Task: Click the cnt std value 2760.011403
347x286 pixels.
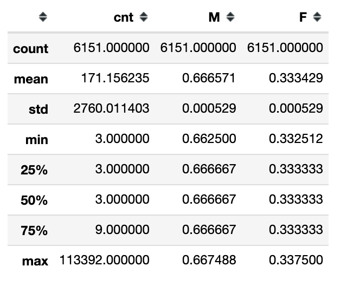Action: [111, 109]
